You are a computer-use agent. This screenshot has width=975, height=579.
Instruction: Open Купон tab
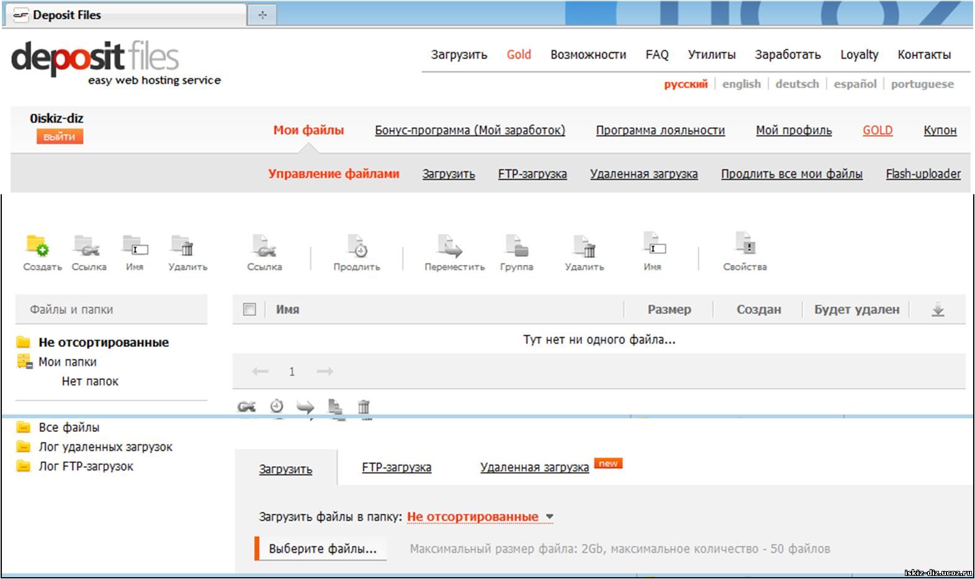pos(940,130)
